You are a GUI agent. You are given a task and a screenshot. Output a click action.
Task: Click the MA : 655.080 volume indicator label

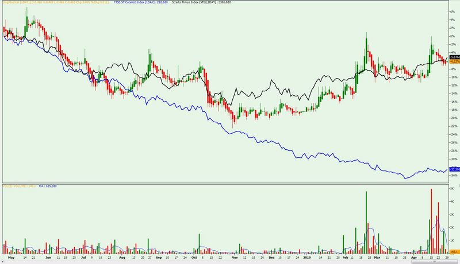pos(48,186)
